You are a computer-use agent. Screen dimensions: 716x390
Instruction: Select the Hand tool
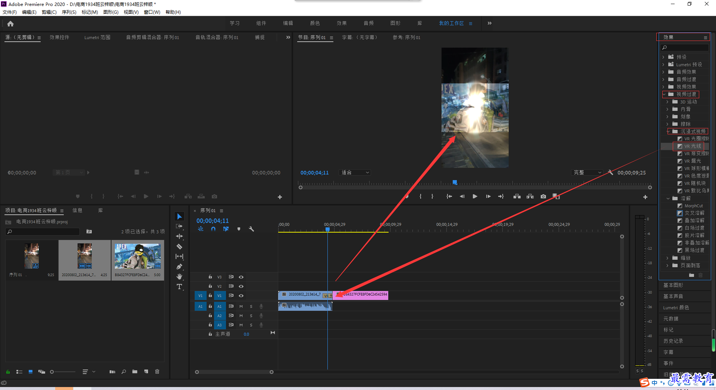click(179, 276)
